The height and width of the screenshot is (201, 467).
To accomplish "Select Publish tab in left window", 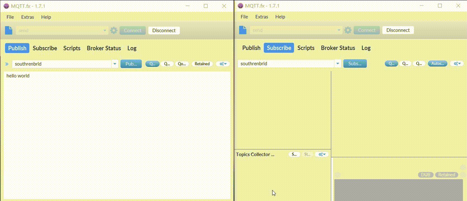I will click(17, 48).
